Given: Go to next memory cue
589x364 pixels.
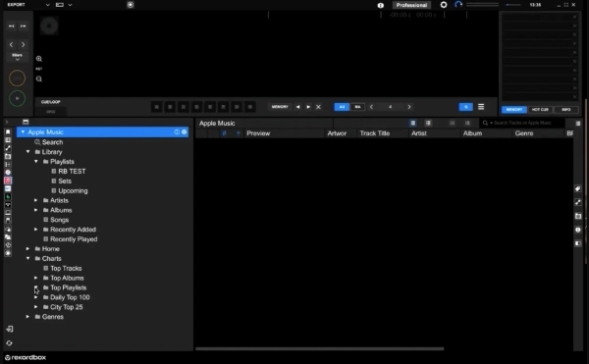Looking at the screenshot, I should point(308,107).
